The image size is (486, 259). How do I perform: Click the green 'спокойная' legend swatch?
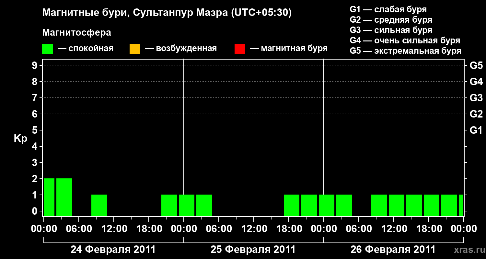48,49
